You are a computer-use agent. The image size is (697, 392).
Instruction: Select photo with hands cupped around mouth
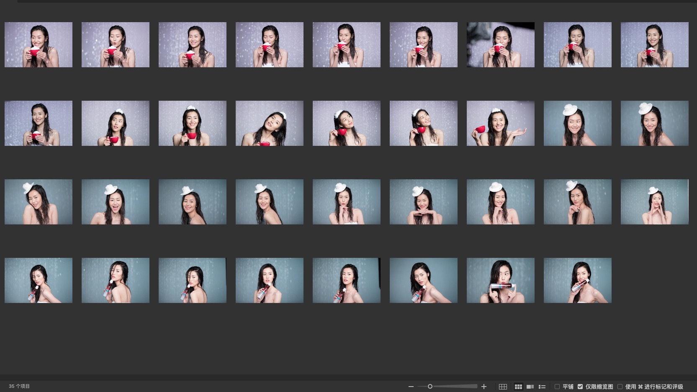(x=654, y=202)
